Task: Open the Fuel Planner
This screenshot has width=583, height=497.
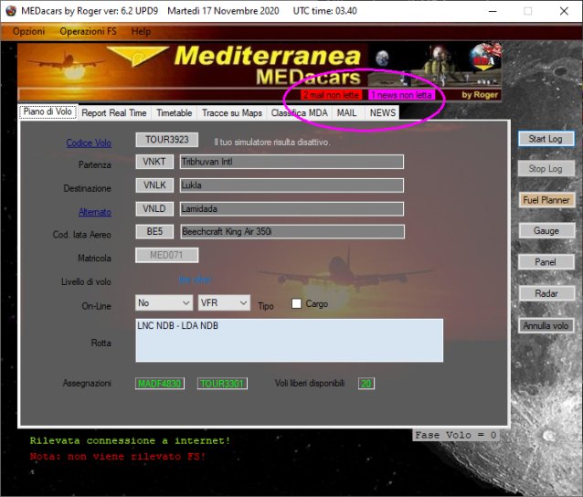Action: [x=546, y=200]
